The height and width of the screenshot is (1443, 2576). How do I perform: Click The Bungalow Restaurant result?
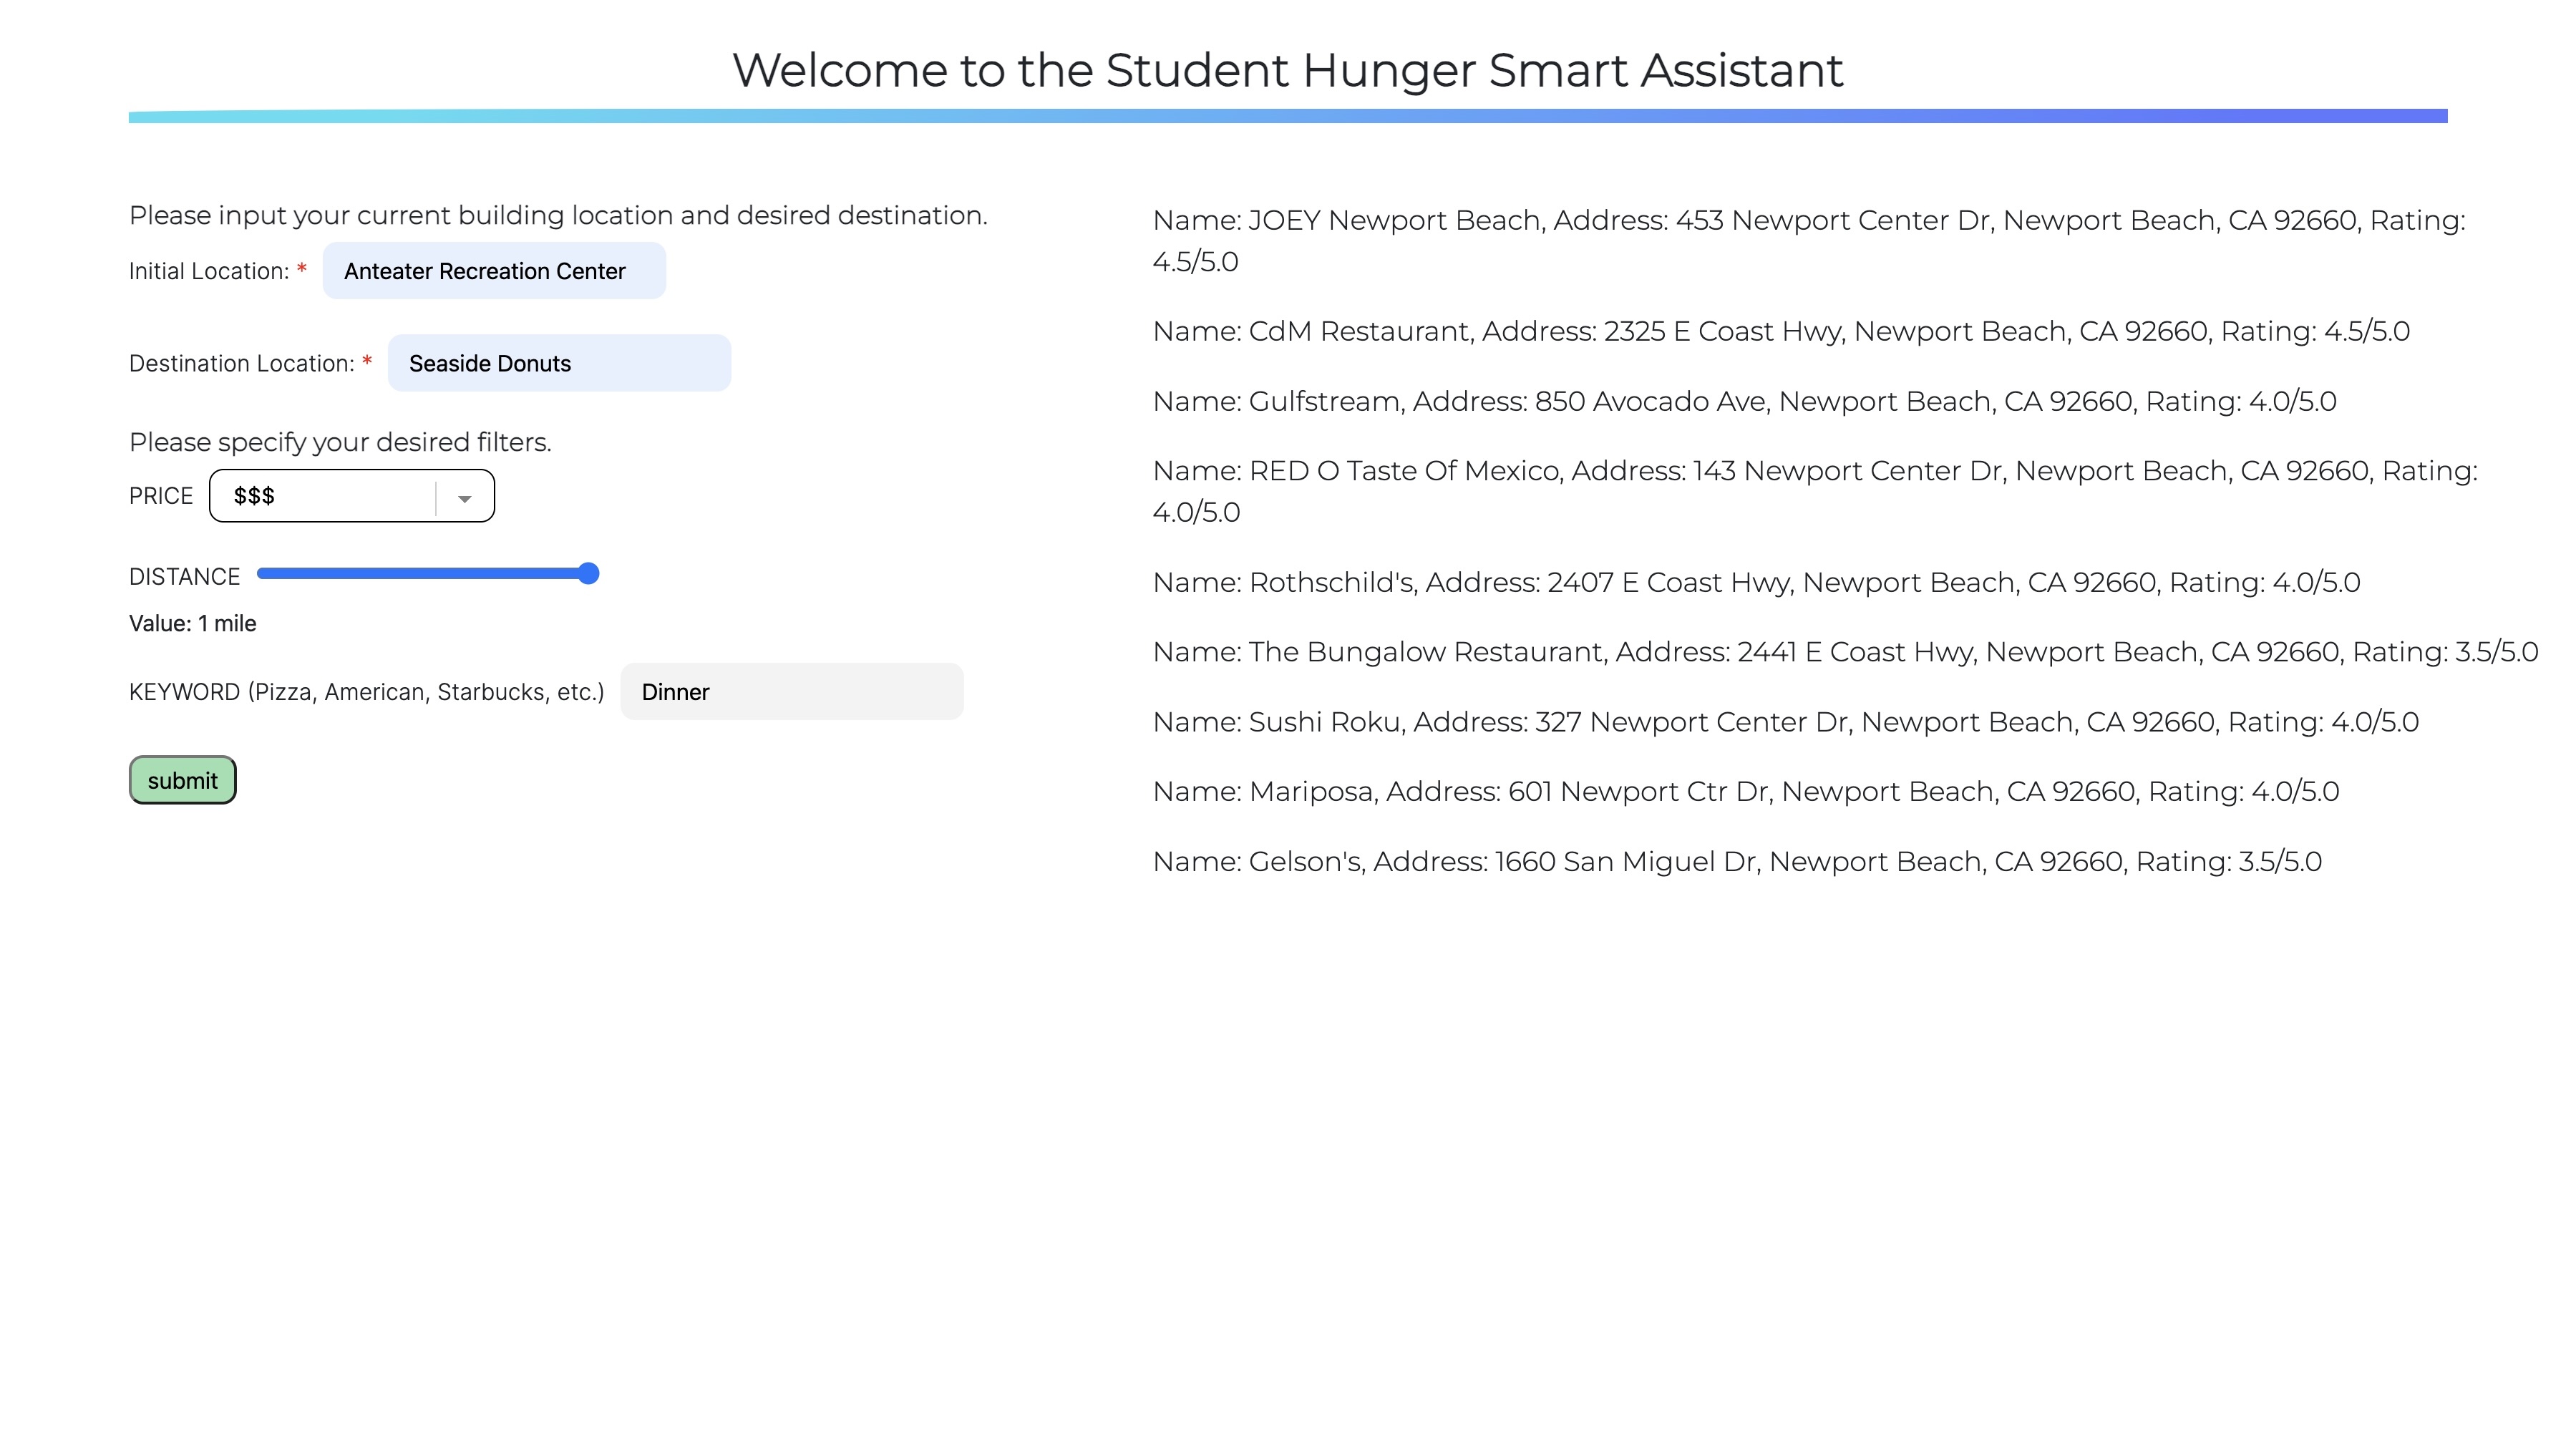[x=1844, y=652]
